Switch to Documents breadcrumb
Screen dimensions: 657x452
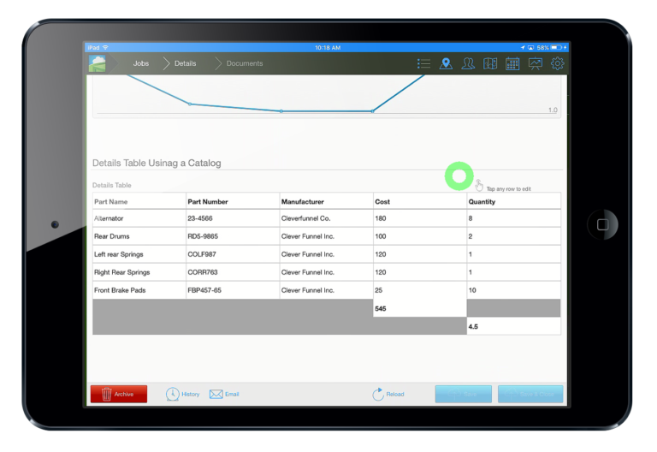(245, 63)
